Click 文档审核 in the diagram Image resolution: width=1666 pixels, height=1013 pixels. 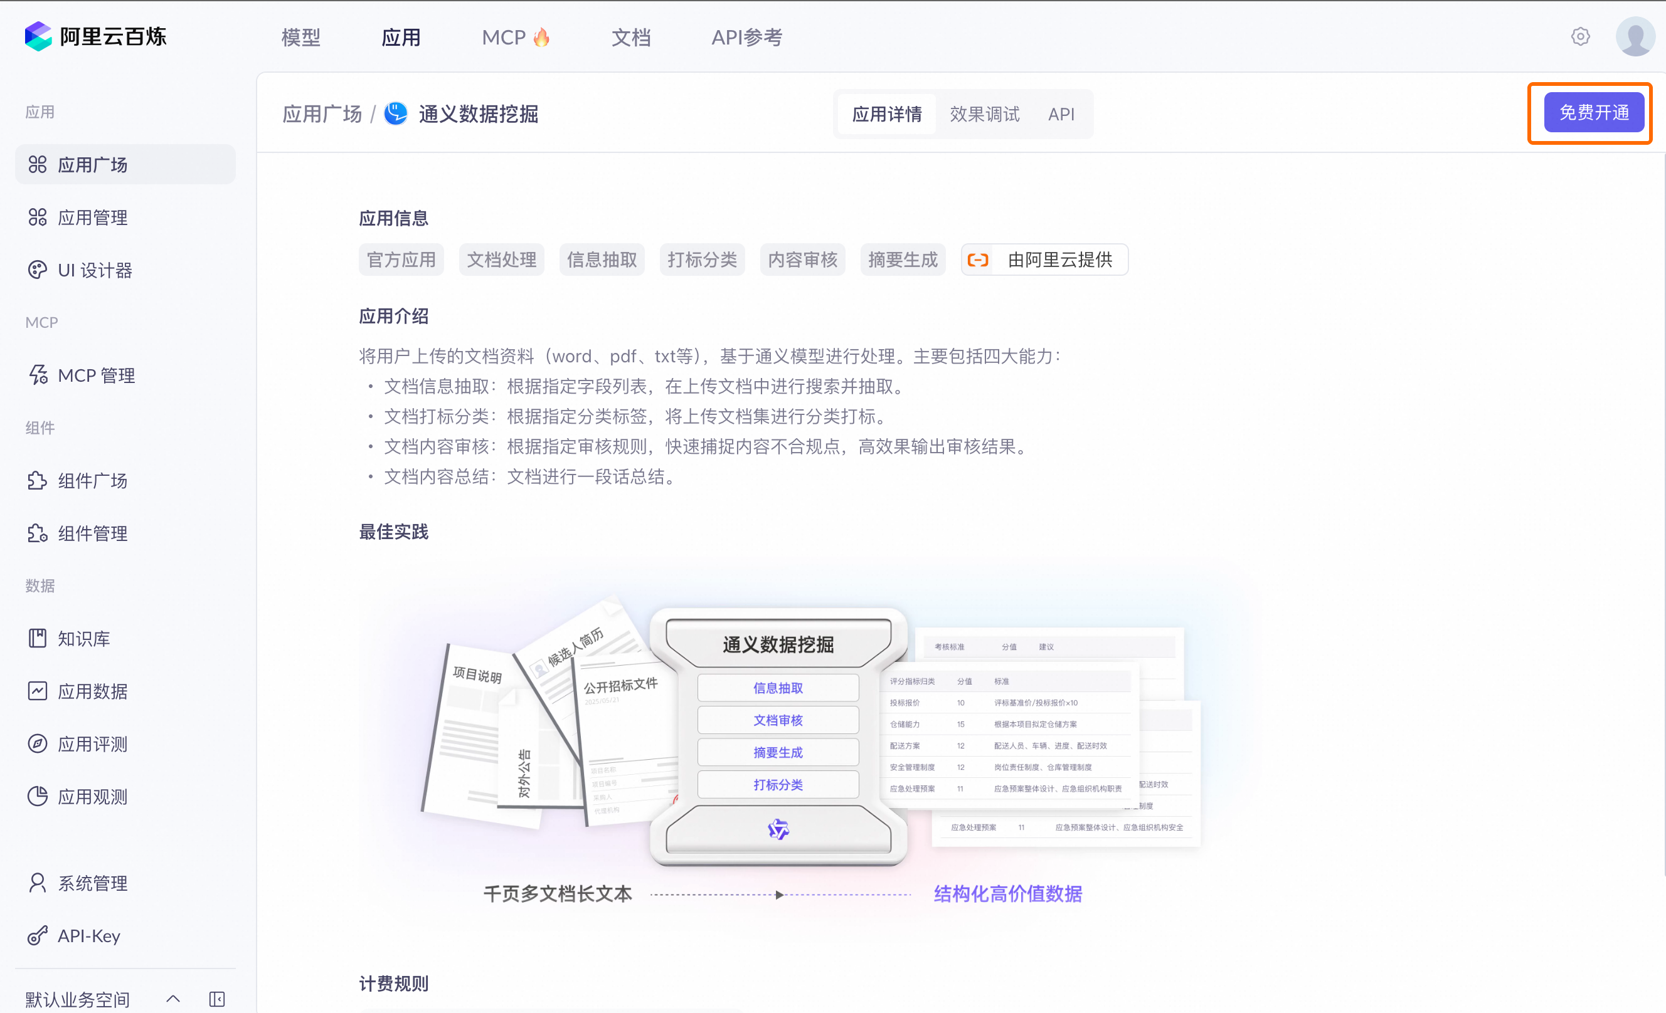point(778,720)
